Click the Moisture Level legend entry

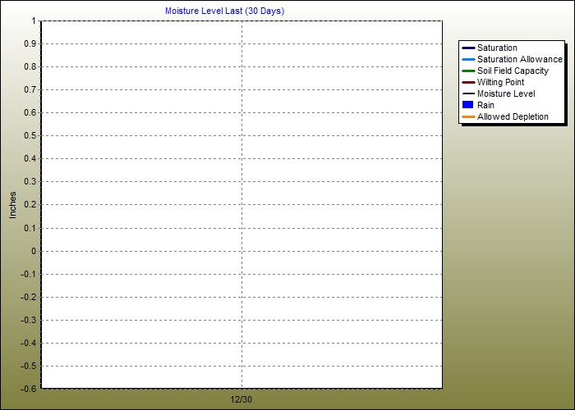(505, 94)
